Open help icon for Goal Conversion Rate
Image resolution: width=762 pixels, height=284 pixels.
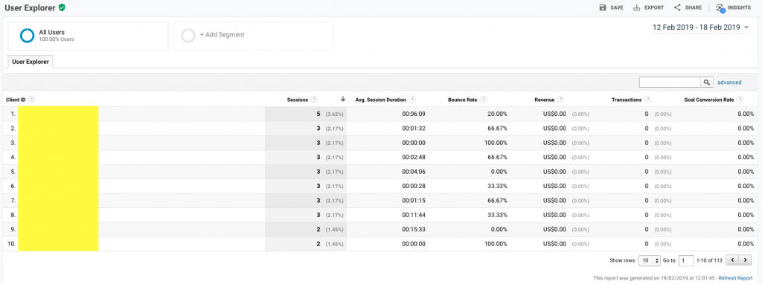click(x=740, y=100)
